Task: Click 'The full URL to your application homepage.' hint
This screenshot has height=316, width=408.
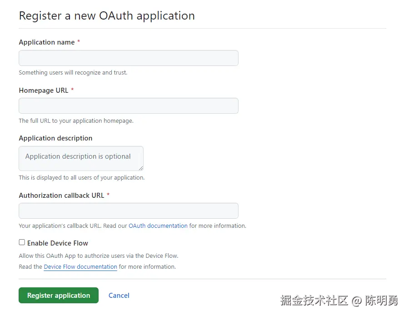Action: pos(76,121)
